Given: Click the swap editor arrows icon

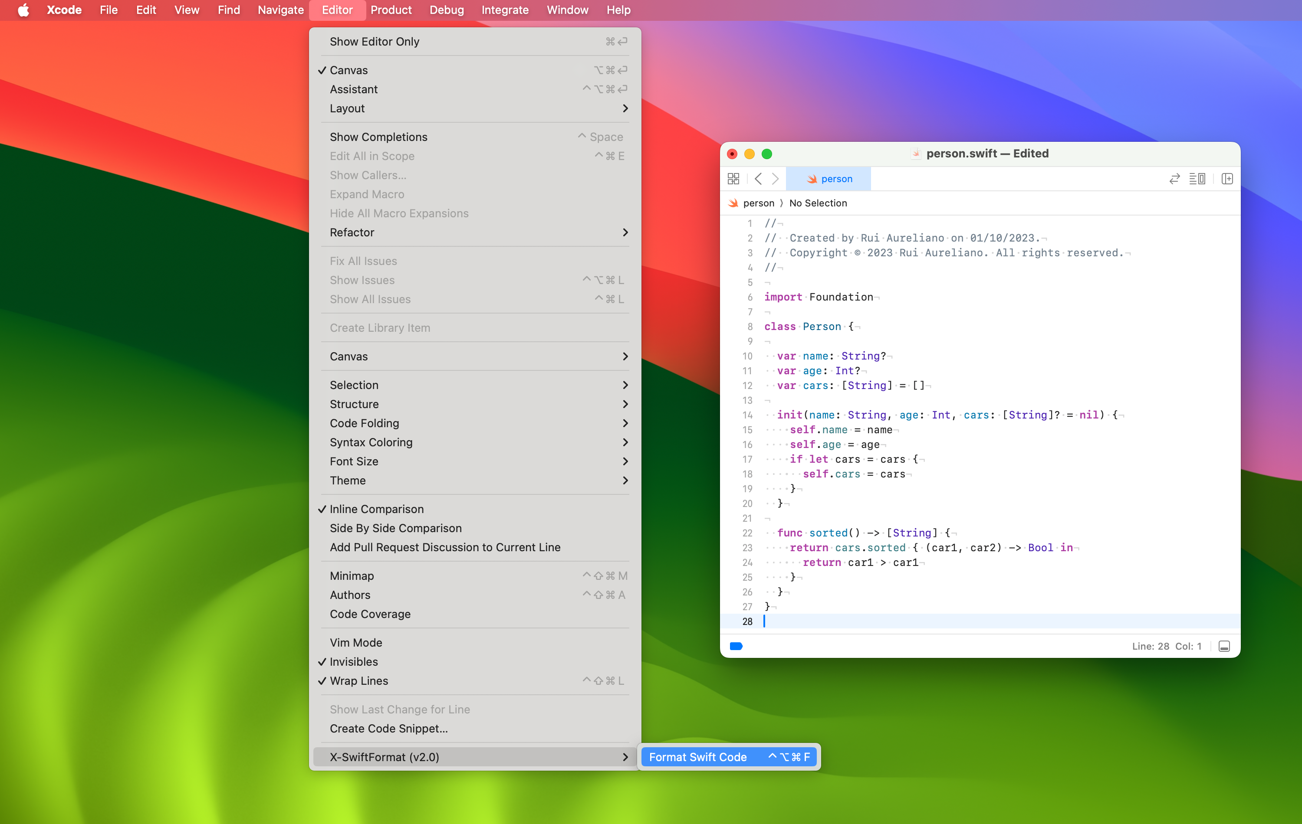Looking at the screenshot, I should click(1174, 178).
